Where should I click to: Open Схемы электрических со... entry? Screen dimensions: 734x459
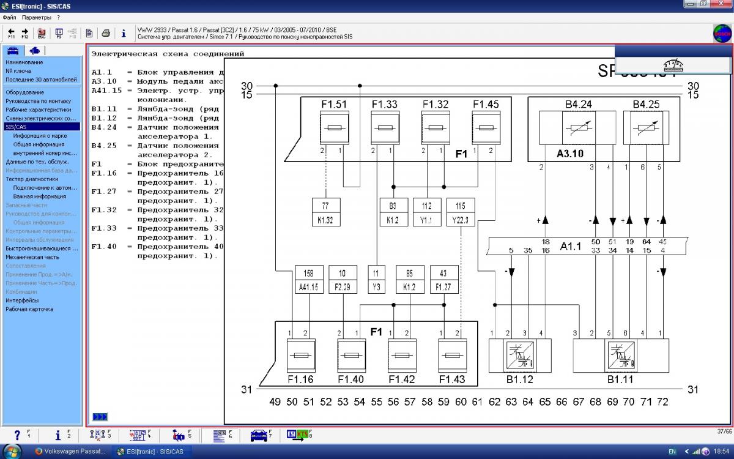click(x=42, y=118)
